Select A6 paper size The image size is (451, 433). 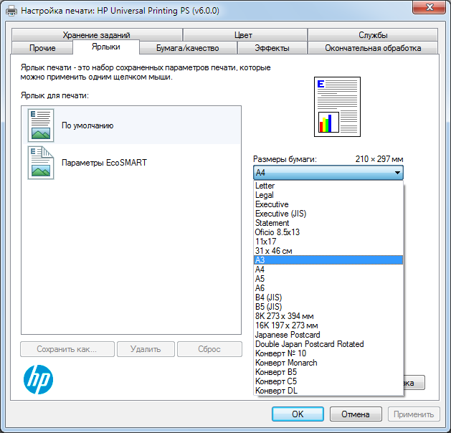click(328, 287)
